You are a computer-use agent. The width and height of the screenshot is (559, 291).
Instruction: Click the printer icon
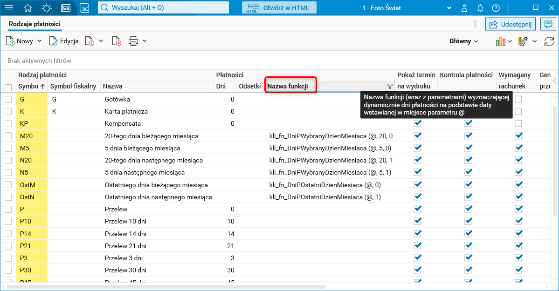133,41
